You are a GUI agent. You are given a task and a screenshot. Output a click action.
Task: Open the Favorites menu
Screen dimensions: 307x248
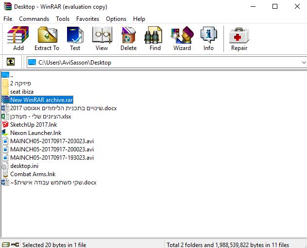click(x=87, y=19)
